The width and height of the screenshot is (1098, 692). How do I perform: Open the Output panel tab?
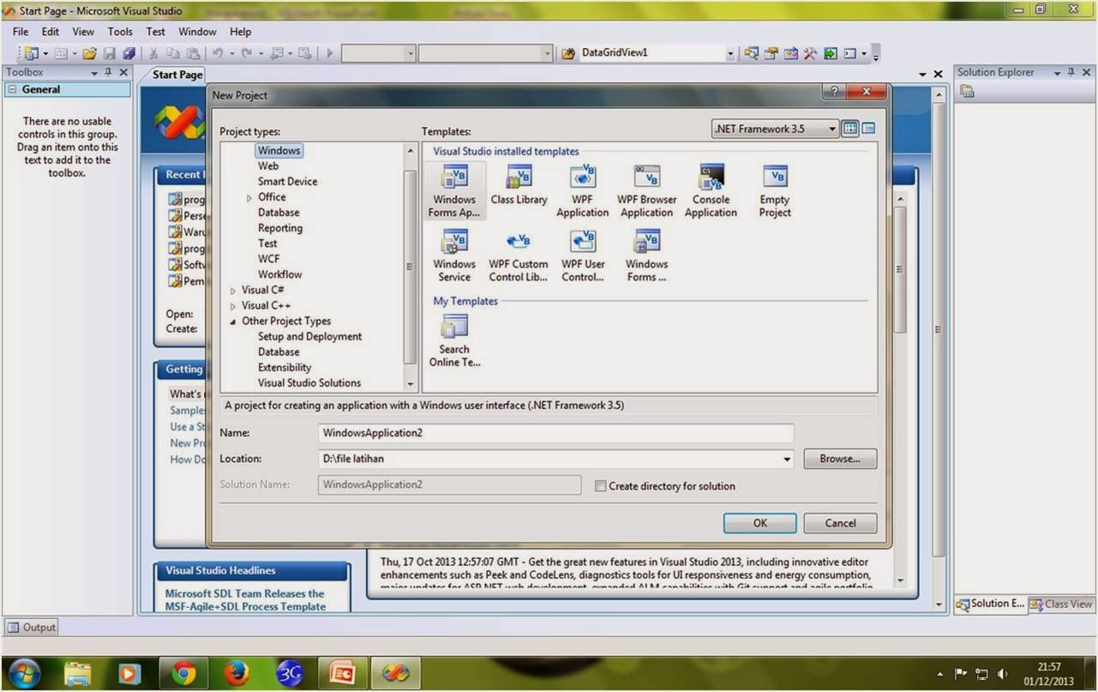point(32,627)
